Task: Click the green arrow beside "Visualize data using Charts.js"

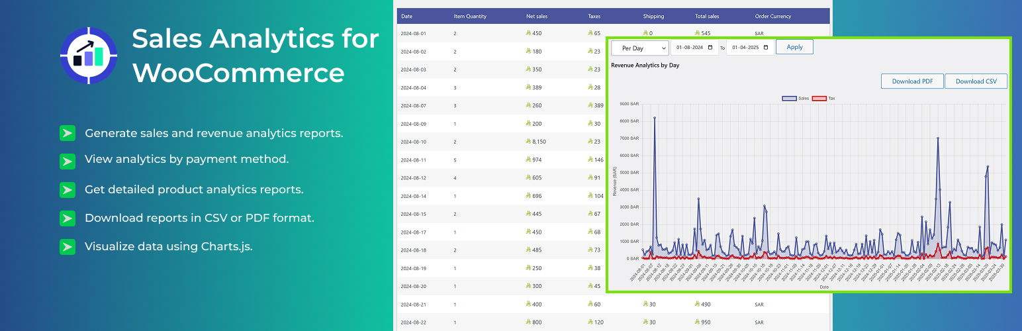Action: click(x=67, y=247)
